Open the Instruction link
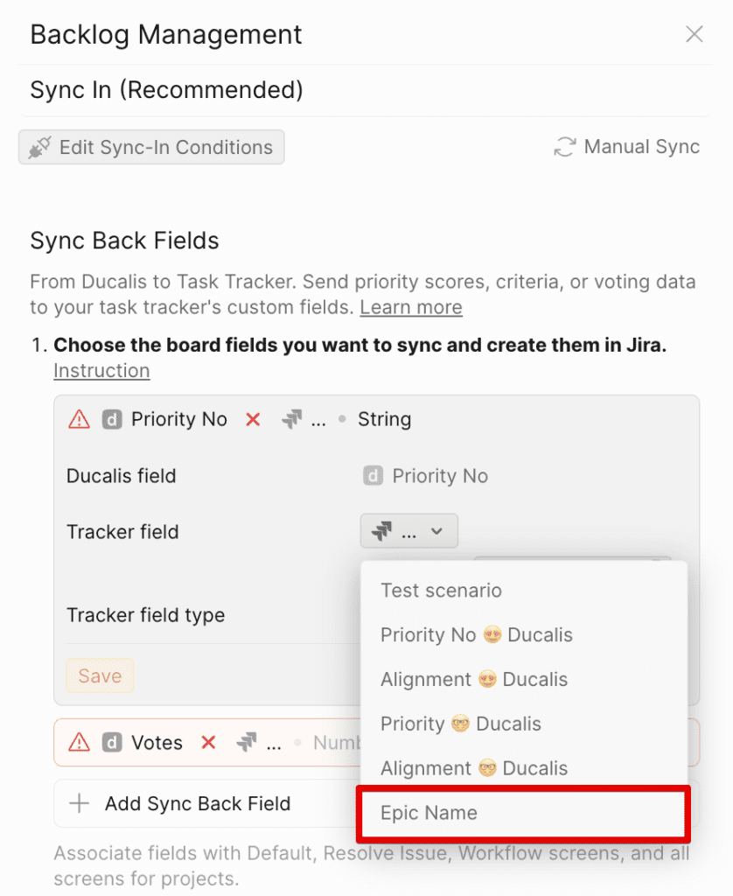 101,370
